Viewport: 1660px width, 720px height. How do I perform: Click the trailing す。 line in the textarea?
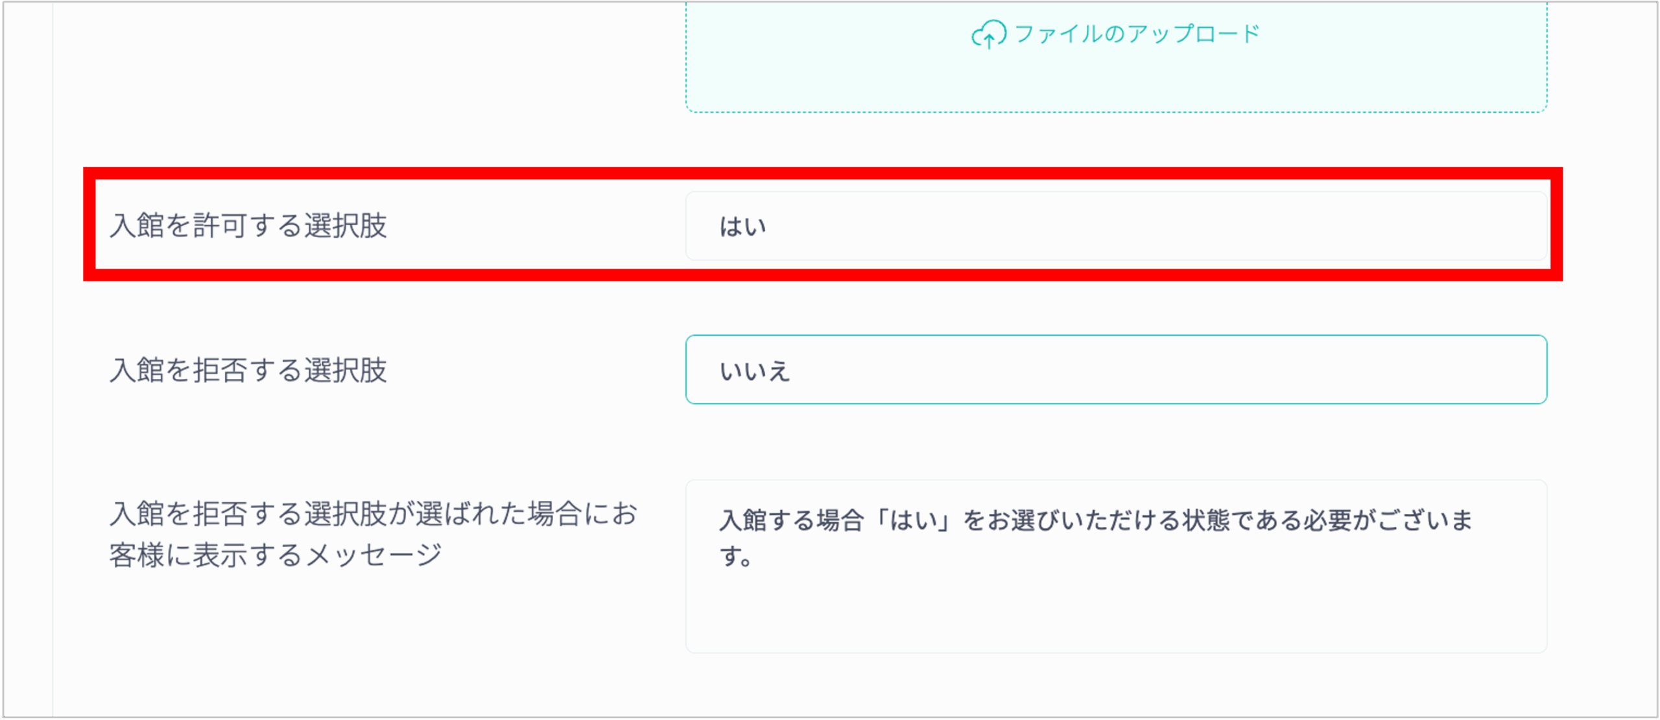coord(735,556)
